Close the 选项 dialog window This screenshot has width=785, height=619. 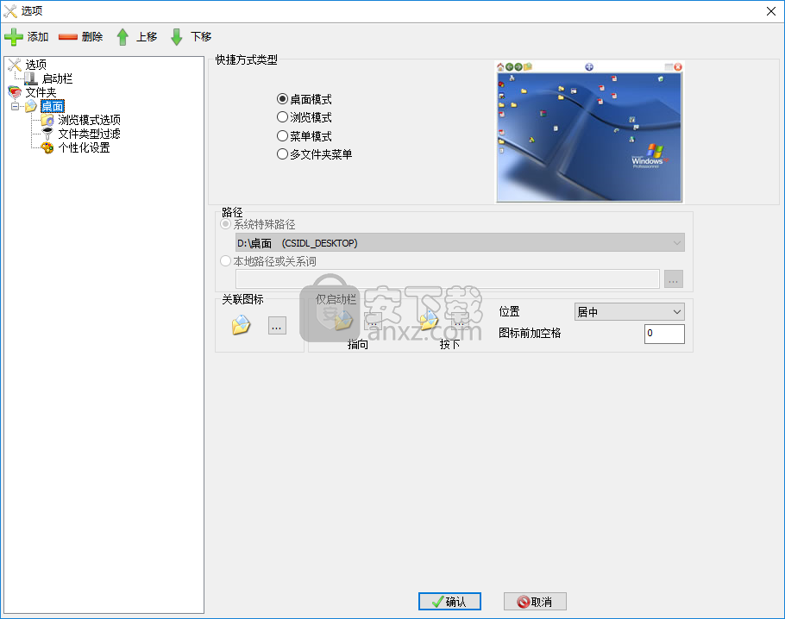click(771, 11)
